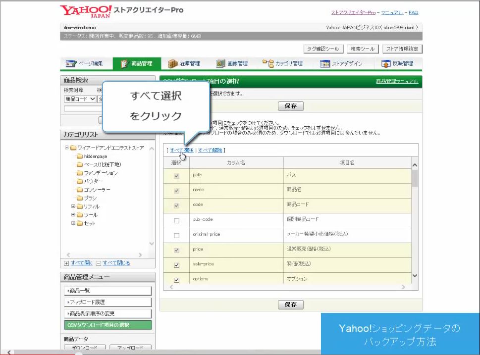Open アップロード履歴 in the product menu
480x355 pixels.
tap(108, 302)
